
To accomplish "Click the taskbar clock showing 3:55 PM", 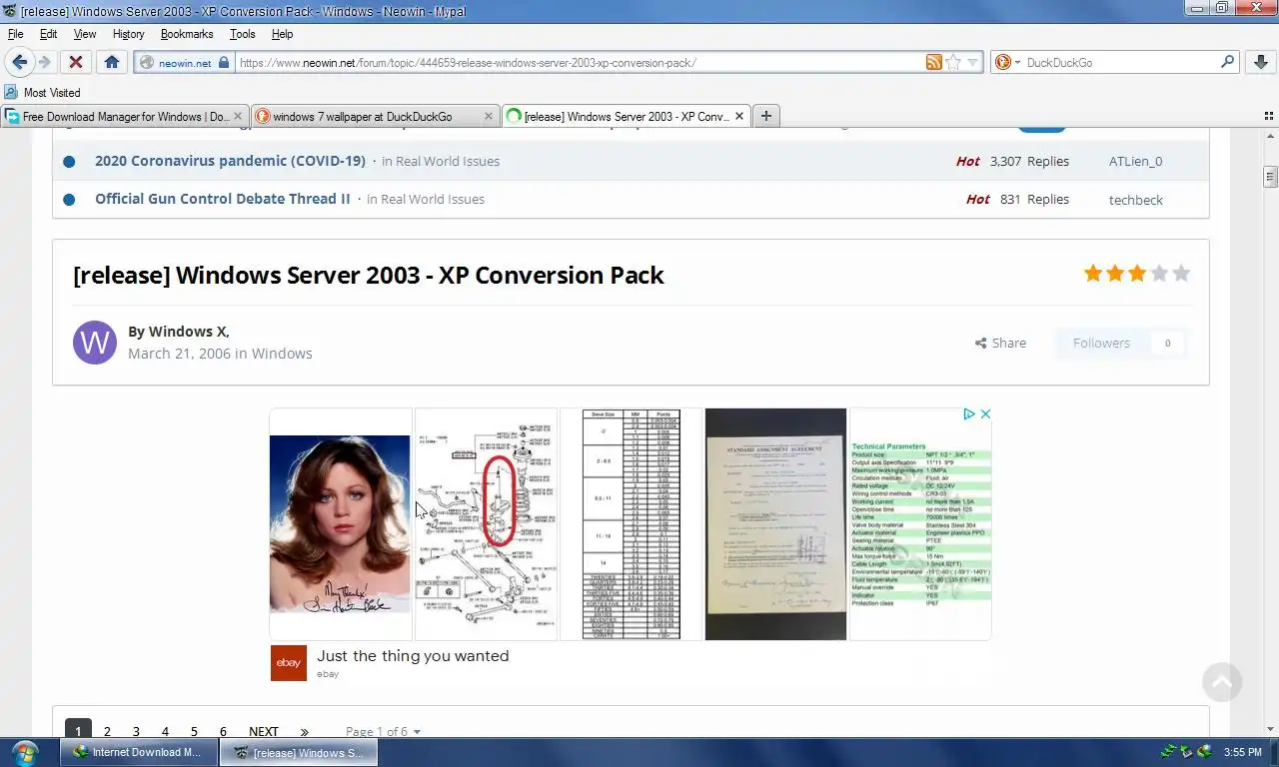I will pos(1242,753).
